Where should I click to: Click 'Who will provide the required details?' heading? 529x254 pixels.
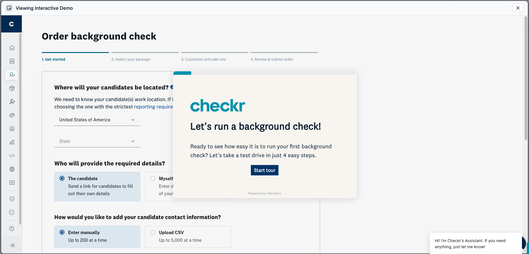110,163
